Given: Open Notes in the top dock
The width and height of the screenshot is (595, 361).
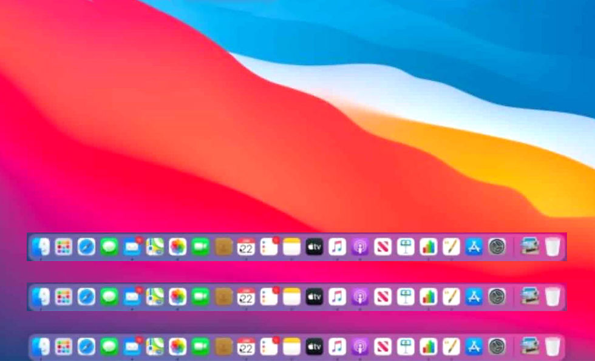Looking at the screenshot, I should (292, 247).
